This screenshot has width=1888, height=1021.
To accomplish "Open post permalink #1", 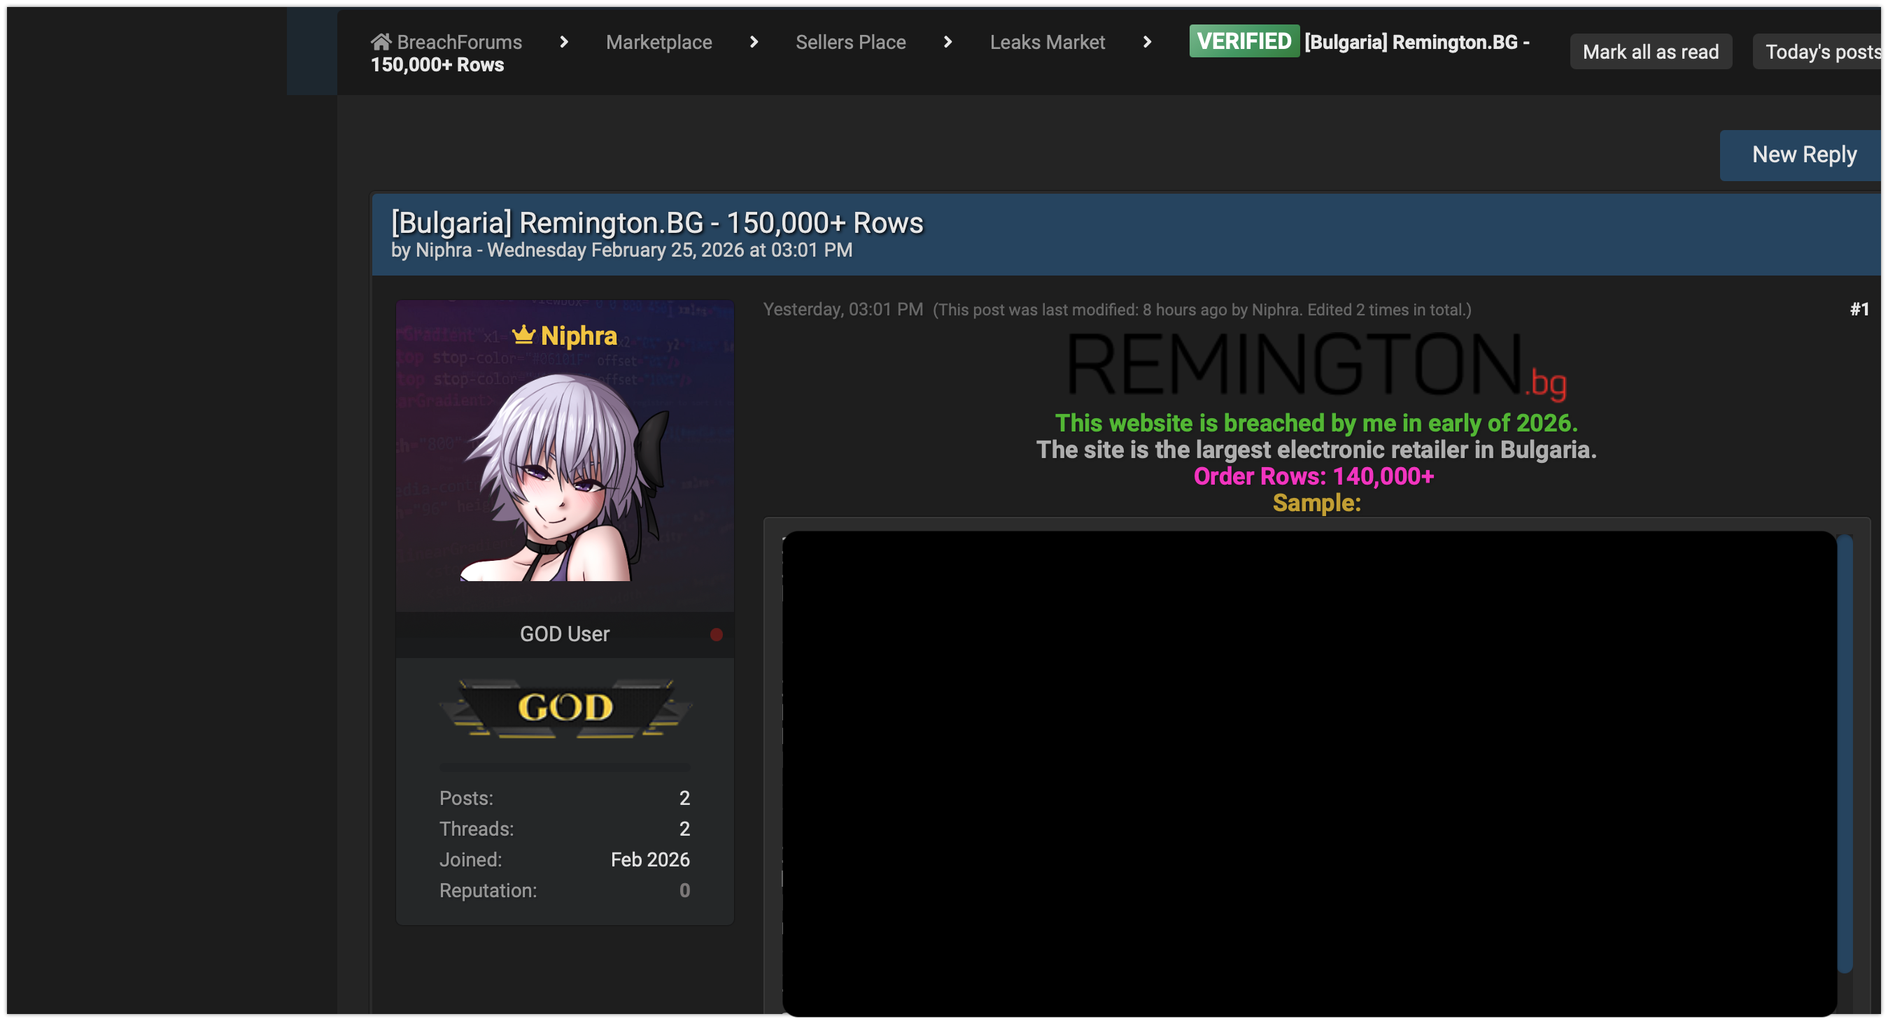I will (x=1859, y=309).
